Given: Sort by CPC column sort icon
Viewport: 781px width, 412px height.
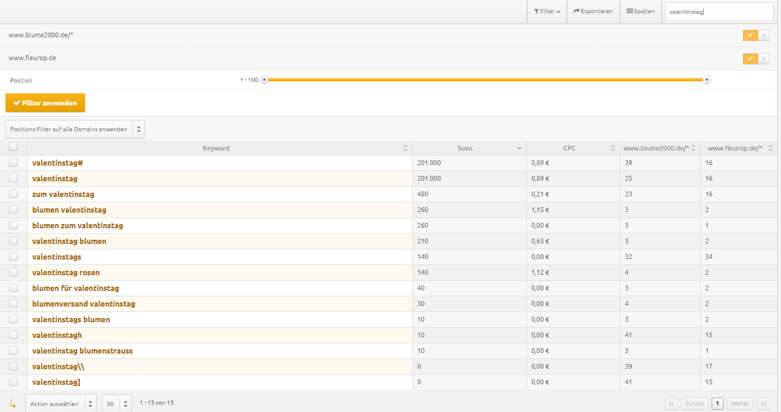Looking at the screenshot, I should (x=613, y=148).
